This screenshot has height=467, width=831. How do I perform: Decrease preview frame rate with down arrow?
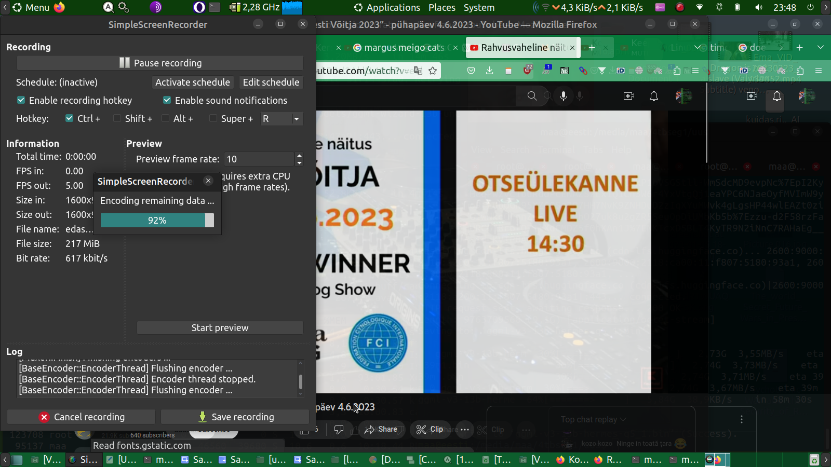click(299, 163)
